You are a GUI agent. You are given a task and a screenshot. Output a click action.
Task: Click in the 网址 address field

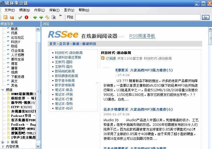coord(138,17)
